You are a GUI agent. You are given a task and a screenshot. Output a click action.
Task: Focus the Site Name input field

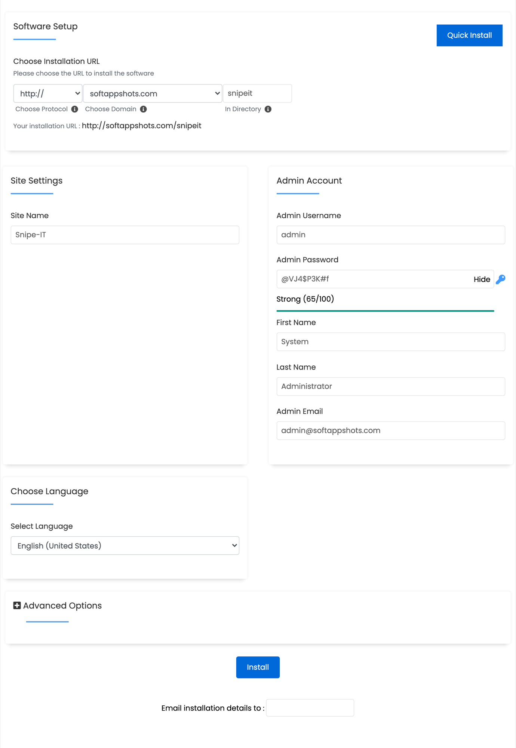(x=125, y=235)
